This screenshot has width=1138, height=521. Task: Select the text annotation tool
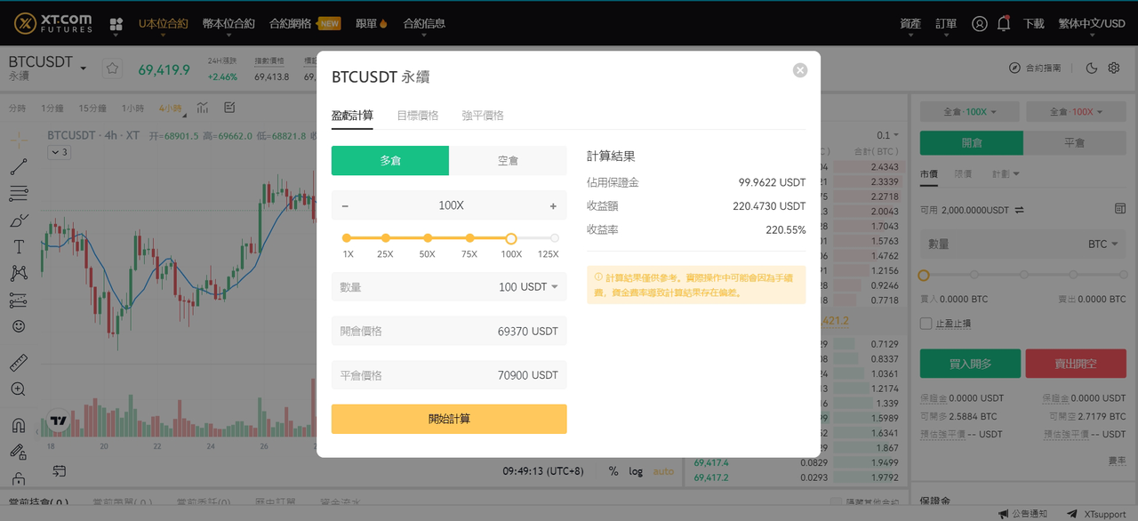[x=19, y=246]
